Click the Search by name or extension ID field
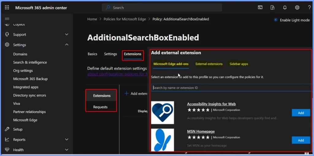 [x=231, y=88]
